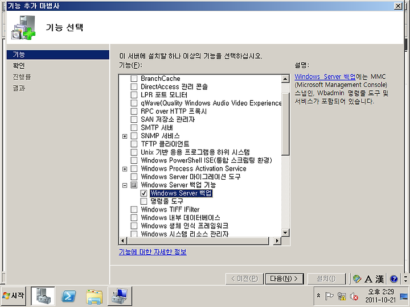This screenshot has height=307, width=410.
Task: Click the 설치(I) install button
Action: point(326,279)
